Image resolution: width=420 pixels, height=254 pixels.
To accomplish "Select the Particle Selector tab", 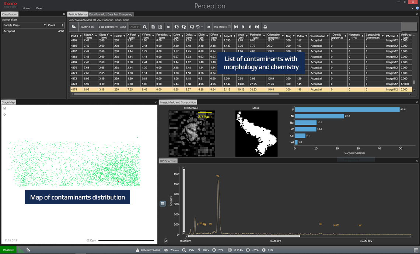I will point(78,14).
